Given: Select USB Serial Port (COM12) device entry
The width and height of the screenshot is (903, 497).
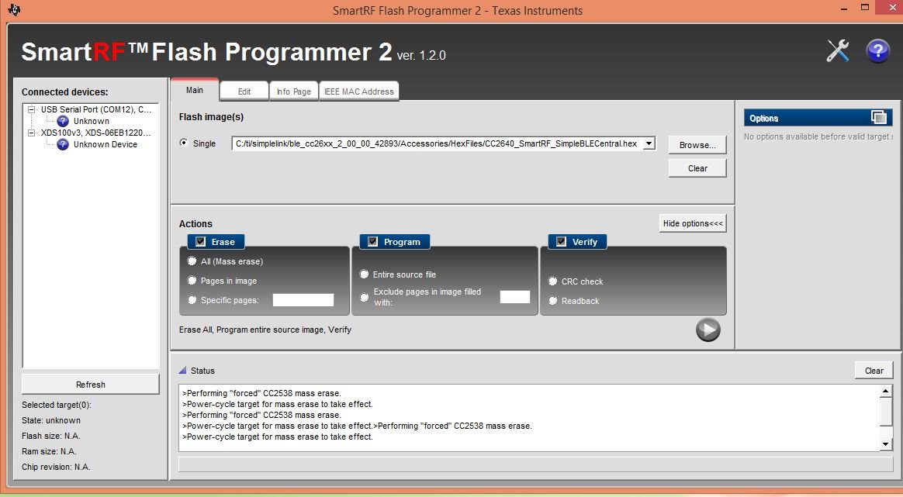Looking at the screenshot, I should click(x=95, y=109).
